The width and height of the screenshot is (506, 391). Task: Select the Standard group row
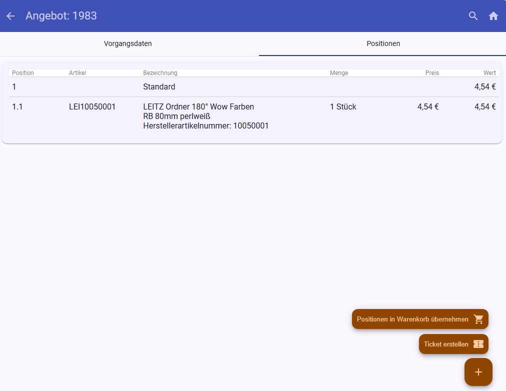point(253,87)
